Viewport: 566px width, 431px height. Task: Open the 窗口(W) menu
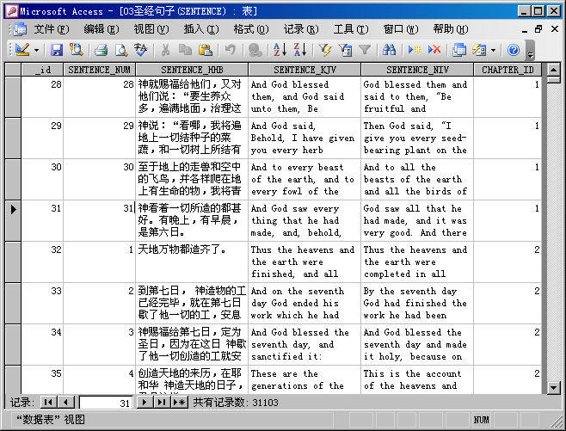400,29
